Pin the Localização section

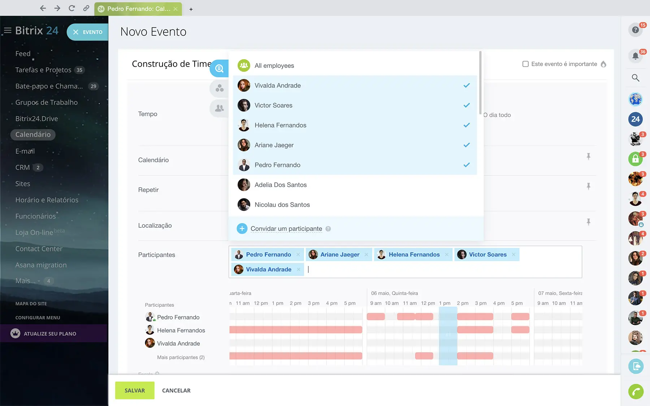coord(588,222)
